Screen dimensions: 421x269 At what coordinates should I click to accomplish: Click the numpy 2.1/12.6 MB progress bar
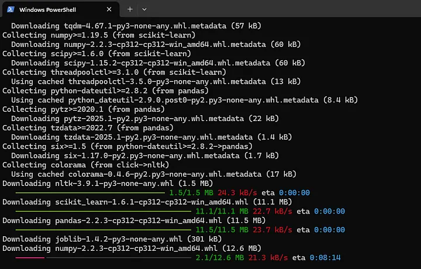pyautogui.click(x=103, y=258)
